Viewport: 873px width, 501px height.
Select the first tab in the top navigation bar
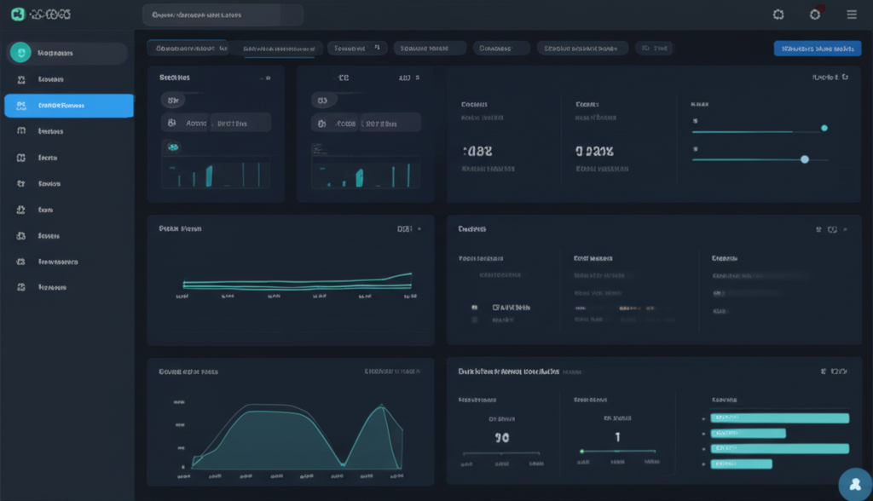click(x=192, y=48)
